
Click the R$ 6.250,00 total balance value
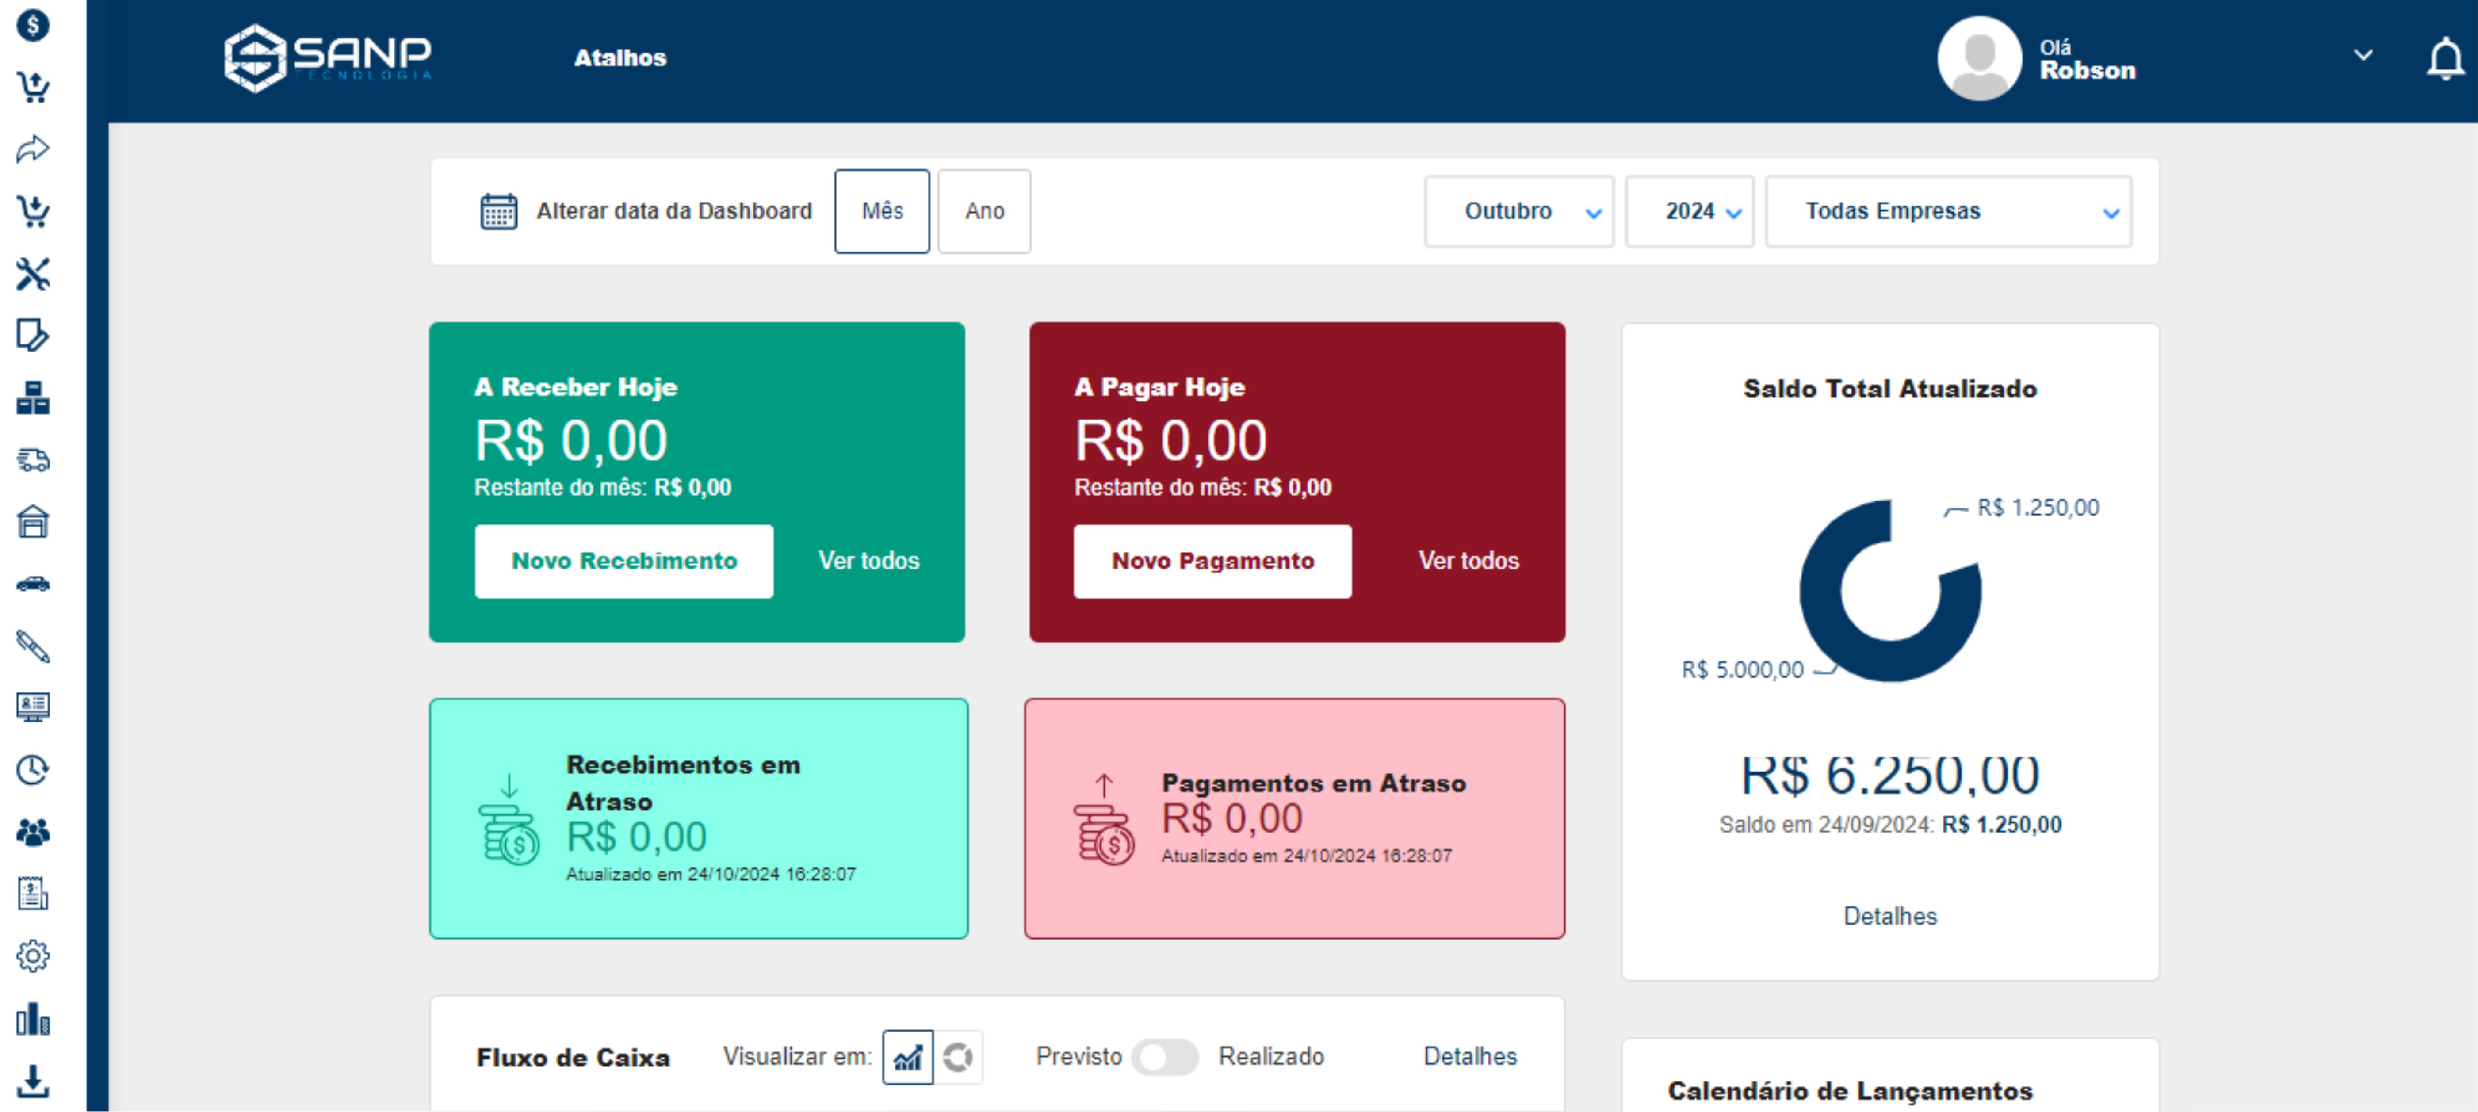tap(1890, 776)
